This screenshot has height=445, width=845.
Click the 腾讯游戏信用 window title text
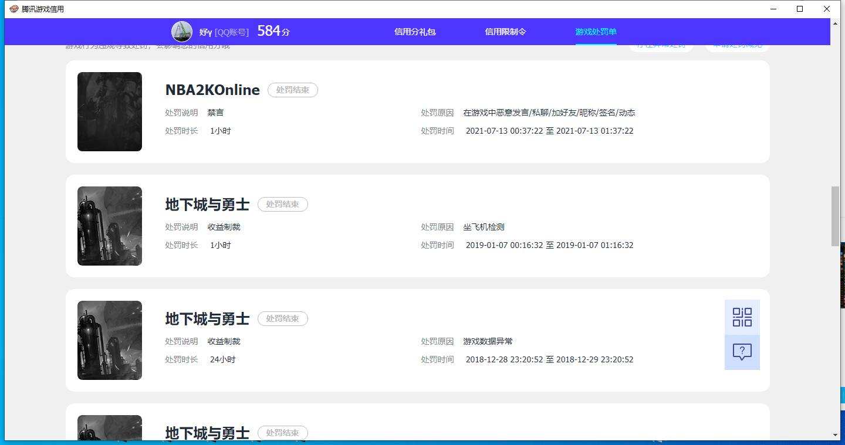[43, 9]
